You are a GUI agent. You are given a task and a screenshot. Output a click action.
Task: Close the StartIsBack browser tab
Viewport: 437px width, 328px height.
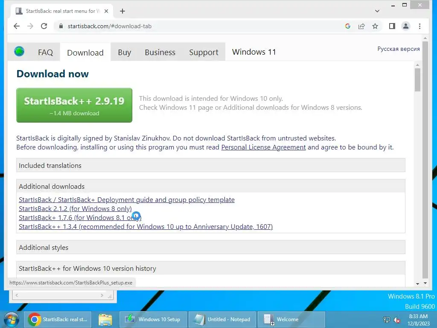point(106,11)
